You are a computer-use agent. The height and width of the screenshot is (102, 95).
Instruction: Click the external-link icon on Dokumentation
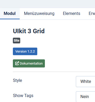coord(17,63)
